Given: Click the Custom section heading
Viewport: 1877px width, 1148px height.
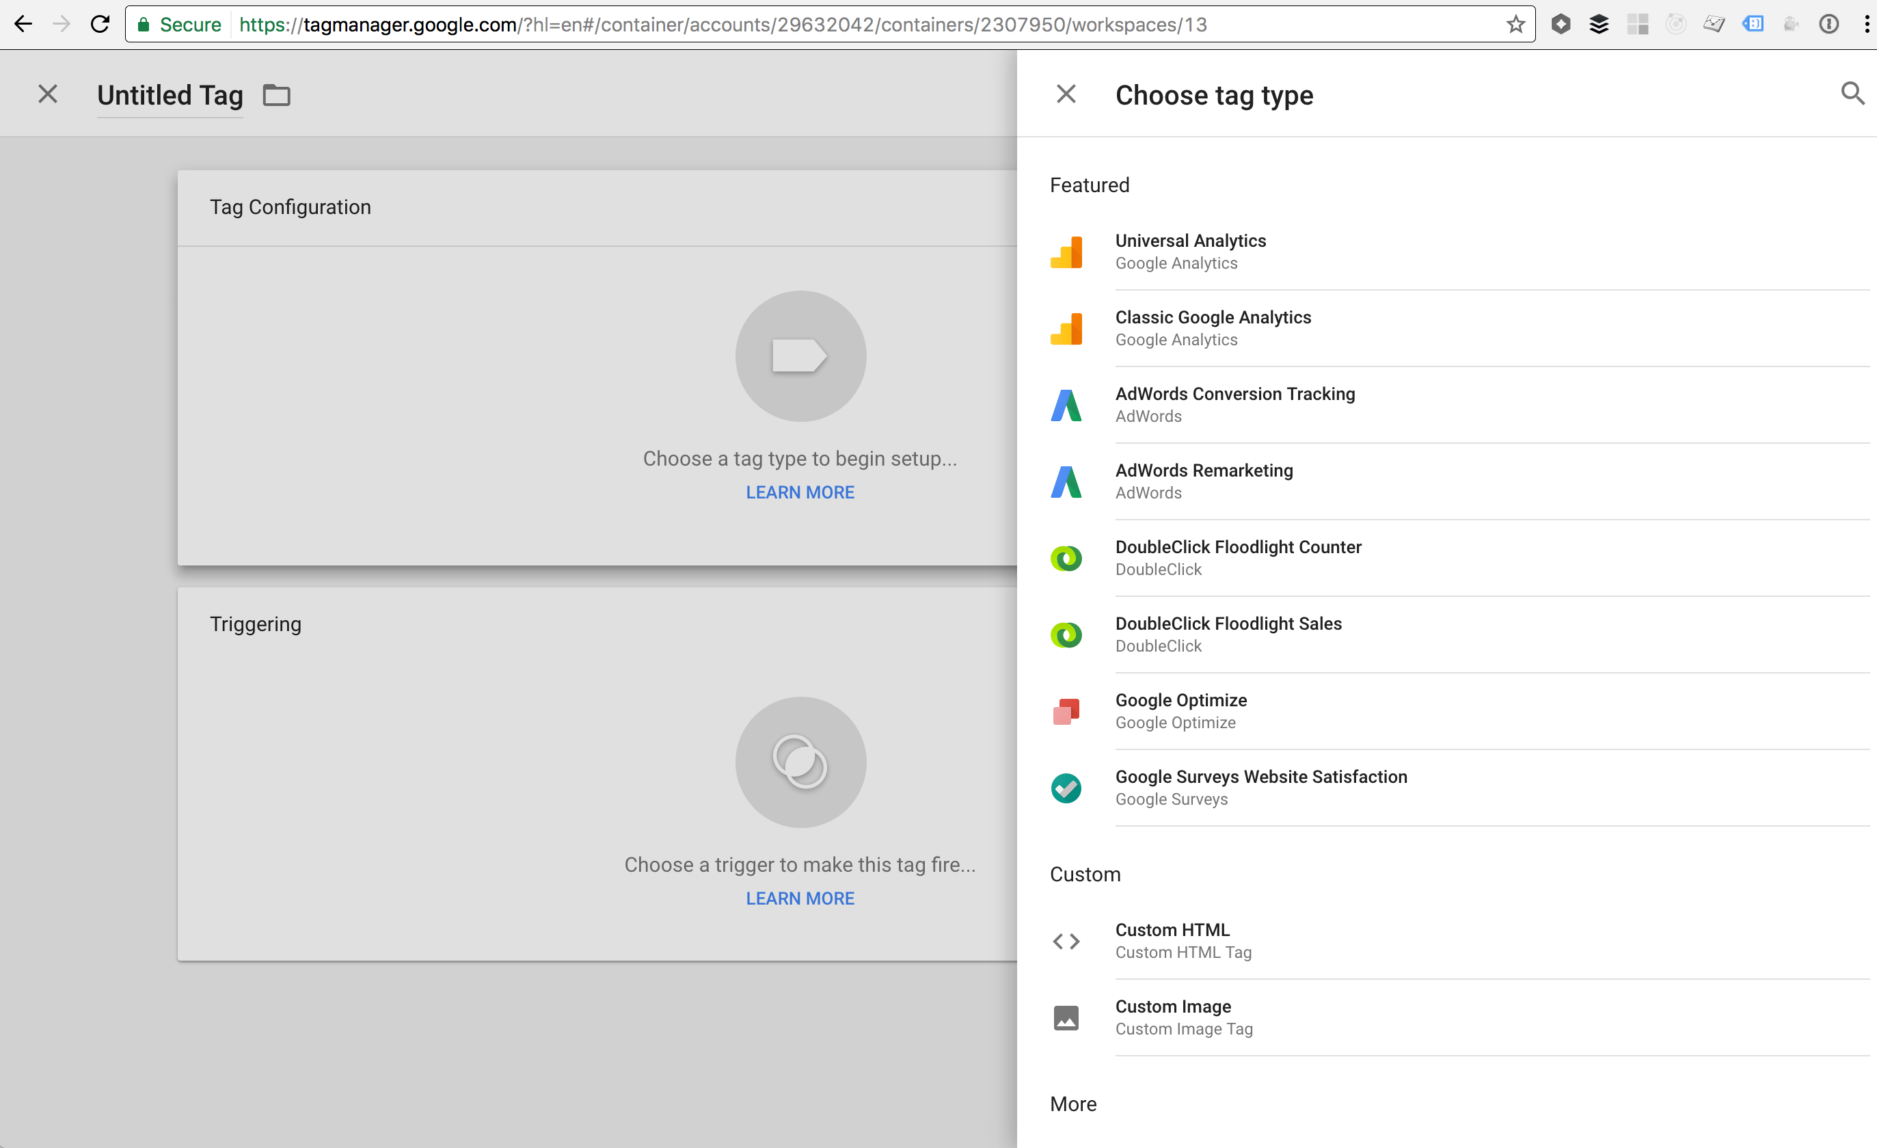Looking at the screenshot, I should pyautogui.click(x=1085, y=875).
